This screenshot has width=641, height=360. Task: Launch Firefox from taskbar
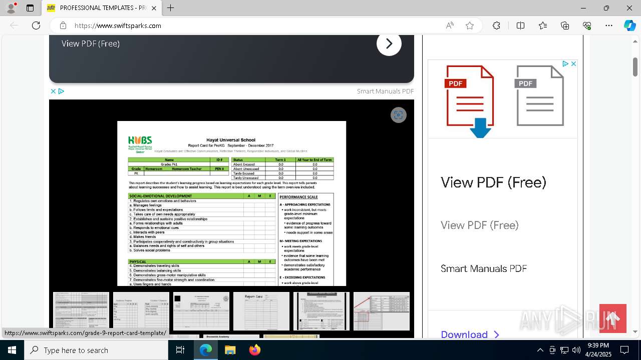pyautogui.click(x=254, y=350)
